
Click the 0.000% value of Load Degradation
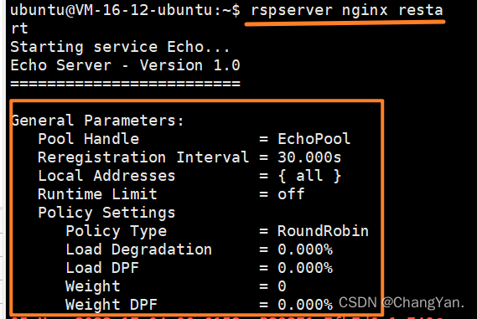305,250
